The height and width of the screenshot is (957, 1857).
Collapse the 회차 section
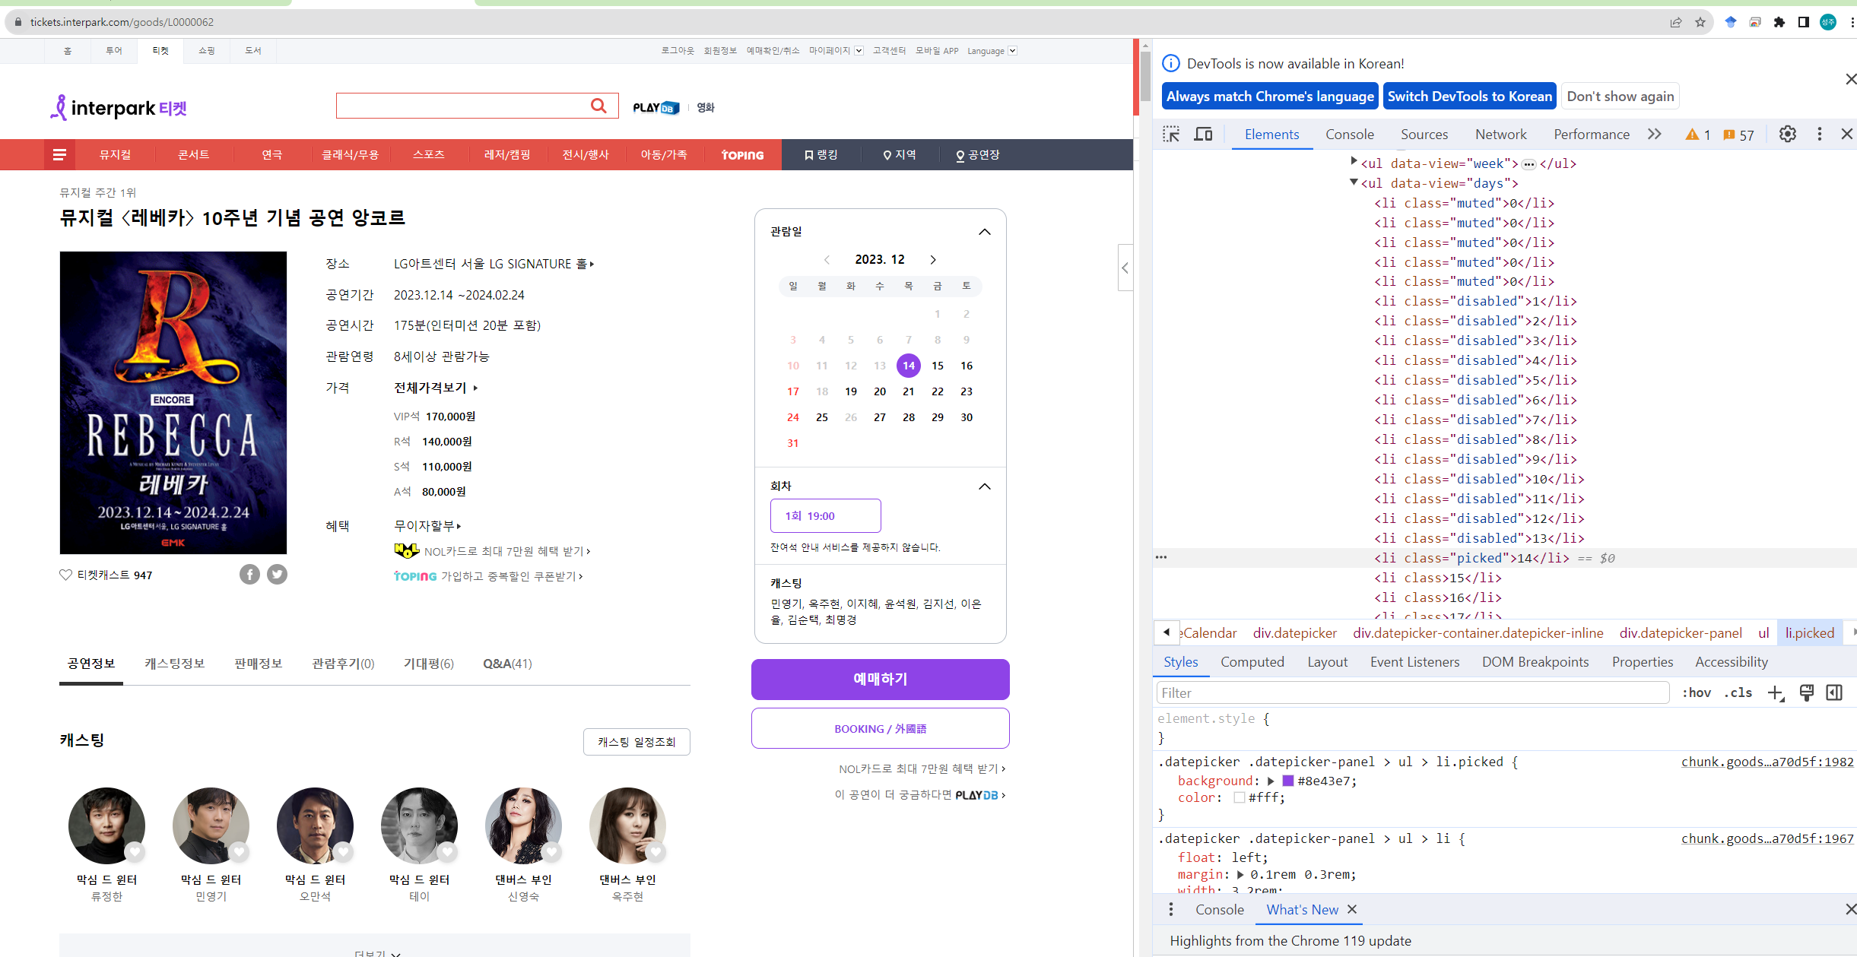(x=985, y=486)
